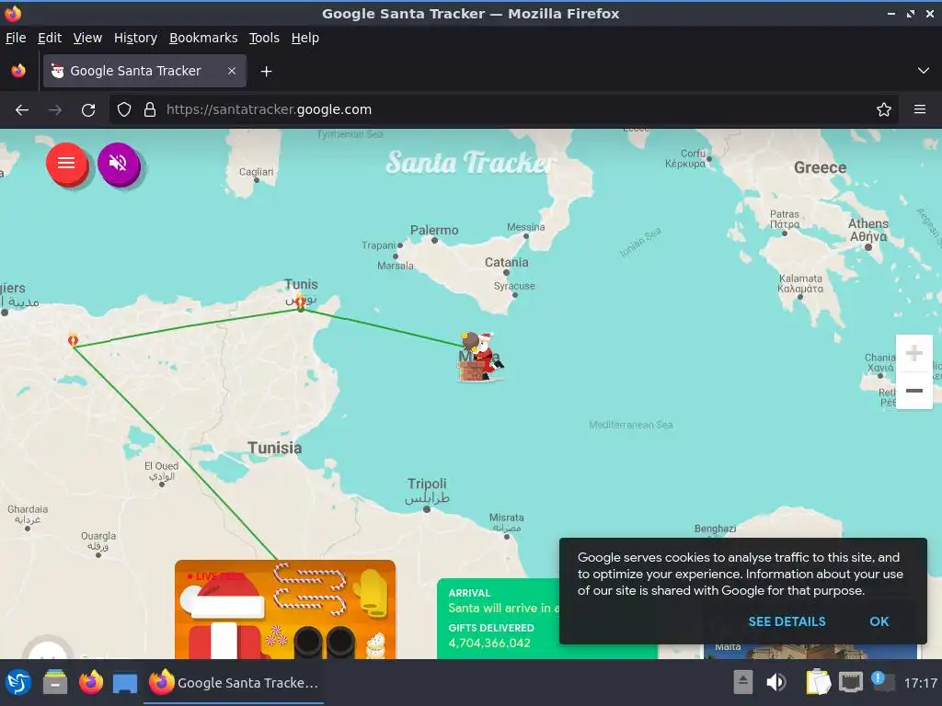The height and width of the screenshot is (706, 942).
Task: Open the Edit menu
Action: pos(50,38)
